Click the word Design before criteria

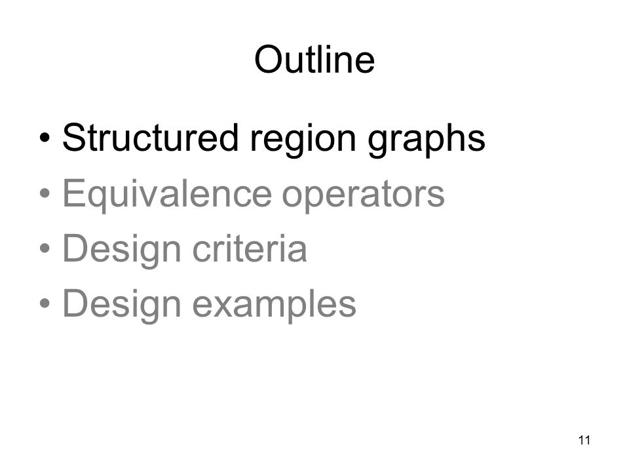pyautogui.click(x=122, y=250)
